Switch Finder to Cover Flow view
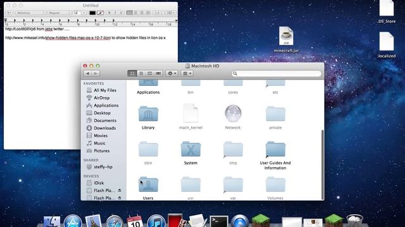The width and height of the screenshot is (405, 227). (158, 74)
